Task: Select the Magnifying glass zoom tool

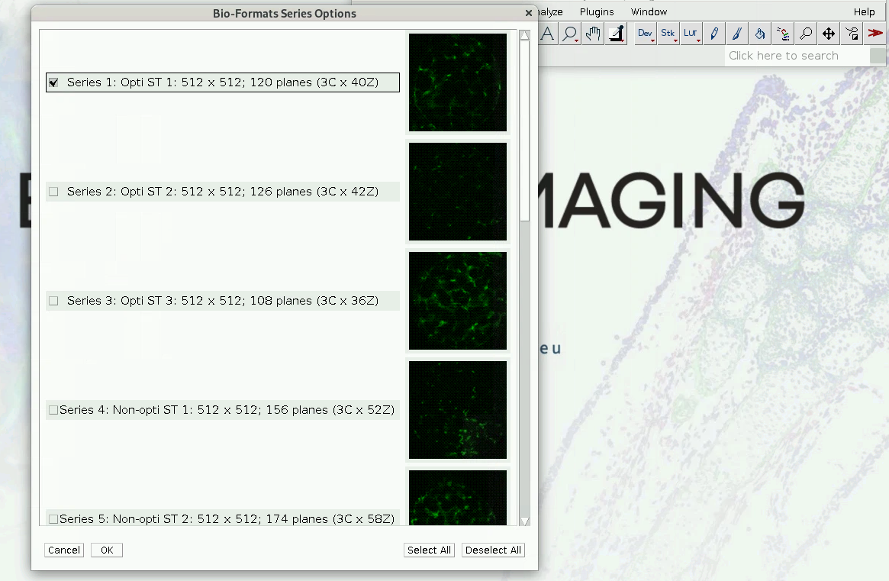Action: click(570, 34)
